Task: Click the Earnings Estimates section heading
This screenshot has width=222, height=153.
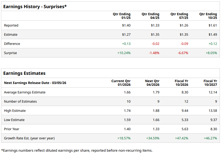Action: (24, 73)
